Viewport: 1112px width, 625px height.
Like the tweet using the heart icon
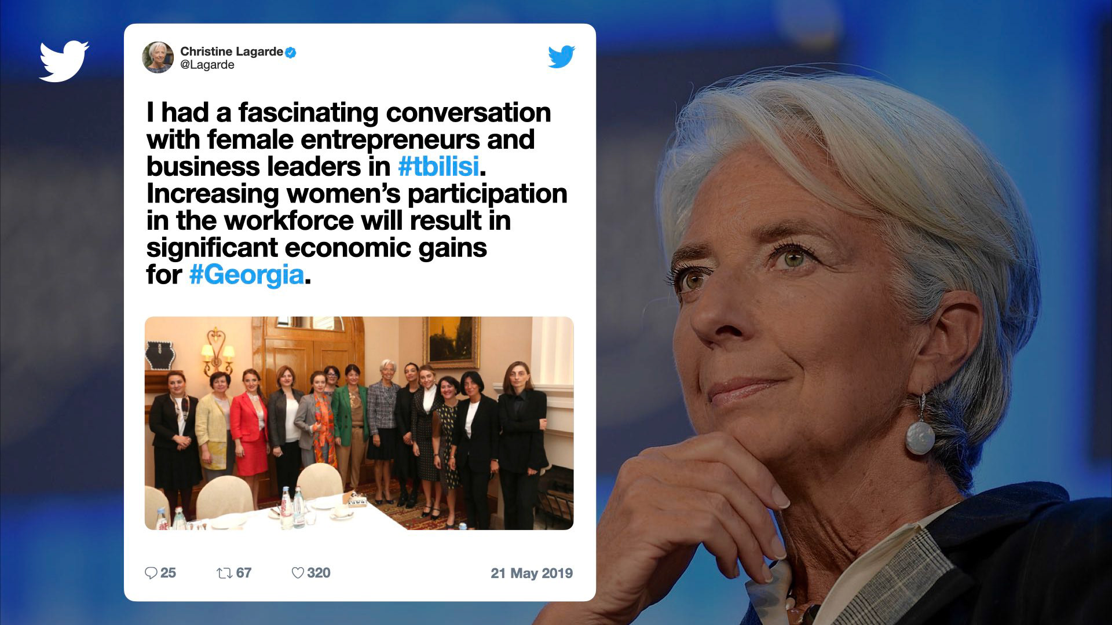coord(298,573)
